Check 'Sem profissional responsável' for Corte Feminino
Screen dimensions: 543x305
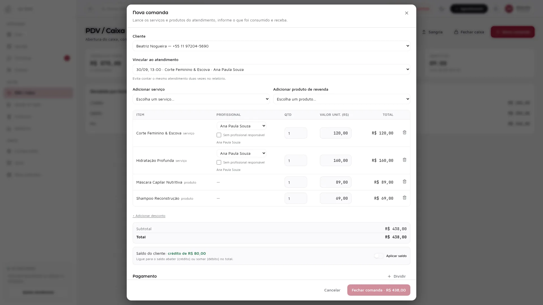pos(219,135)
